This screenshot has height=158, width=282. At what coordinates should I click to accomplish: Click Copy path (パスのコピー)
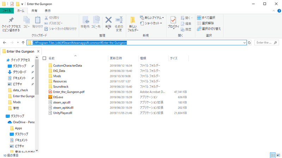(x=54, y=23)
